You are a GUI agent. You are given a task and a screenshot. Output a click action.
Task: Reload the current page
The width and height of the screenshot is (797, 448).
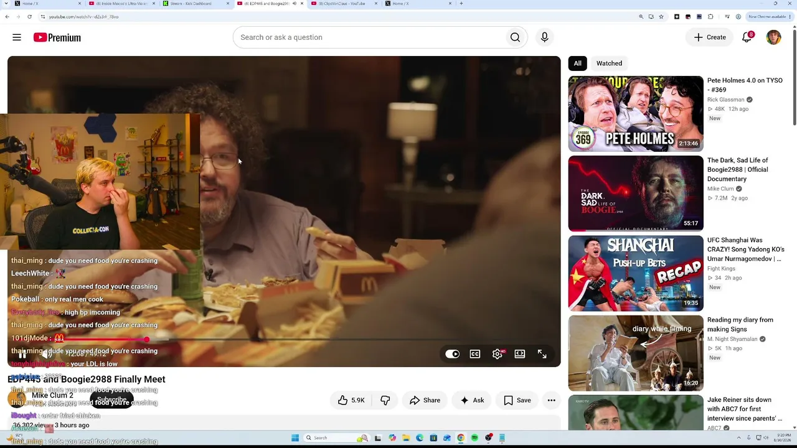pyautogui.click(x=29, y=17)
